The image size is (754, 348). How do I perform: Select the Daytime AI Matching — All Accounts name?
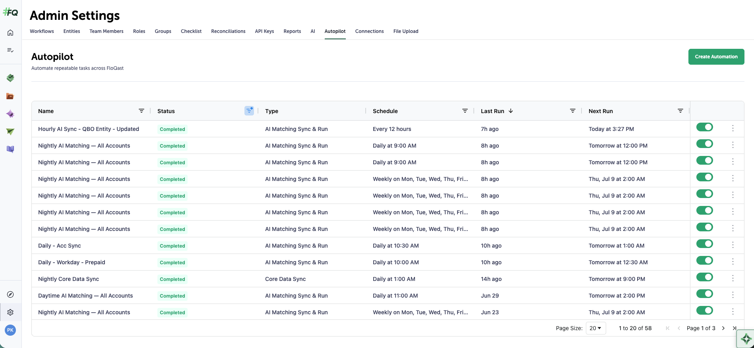click(x=85, y=296)
